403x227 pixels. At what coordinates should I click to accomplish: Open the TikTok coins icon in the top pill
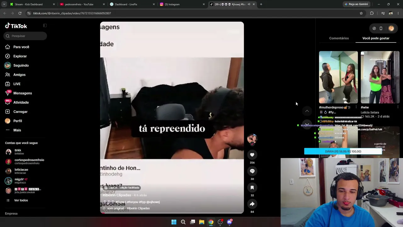(374, 28)
